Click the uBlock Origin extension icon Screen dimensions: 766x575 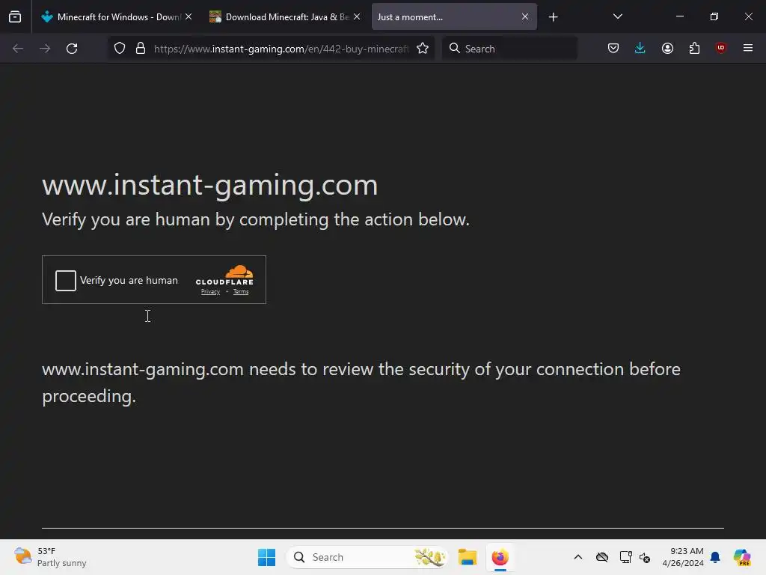[720, 48]
